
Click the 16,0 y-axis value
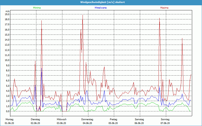pyautogui.click(x=7, y=29)
